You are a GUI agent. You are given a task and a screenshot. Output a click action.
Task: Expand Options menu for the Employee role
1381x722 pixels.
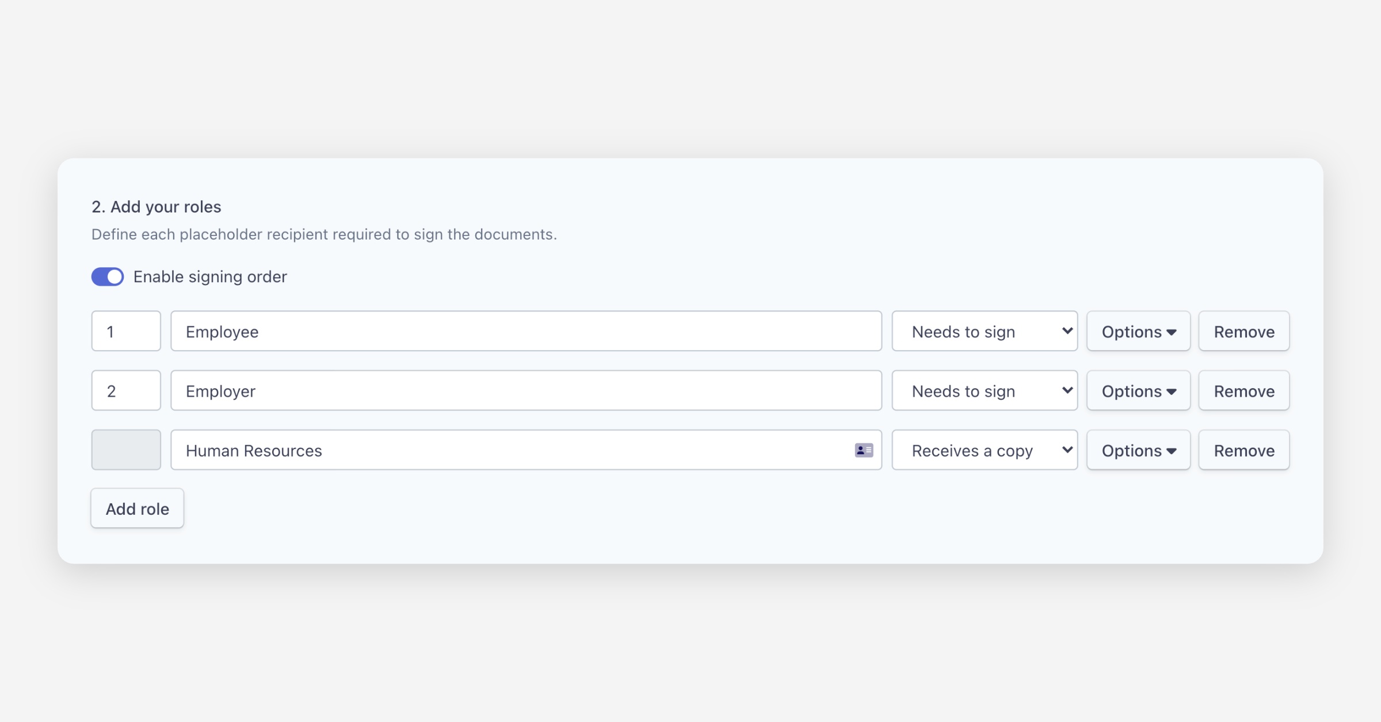click(x=1138, y=332)
